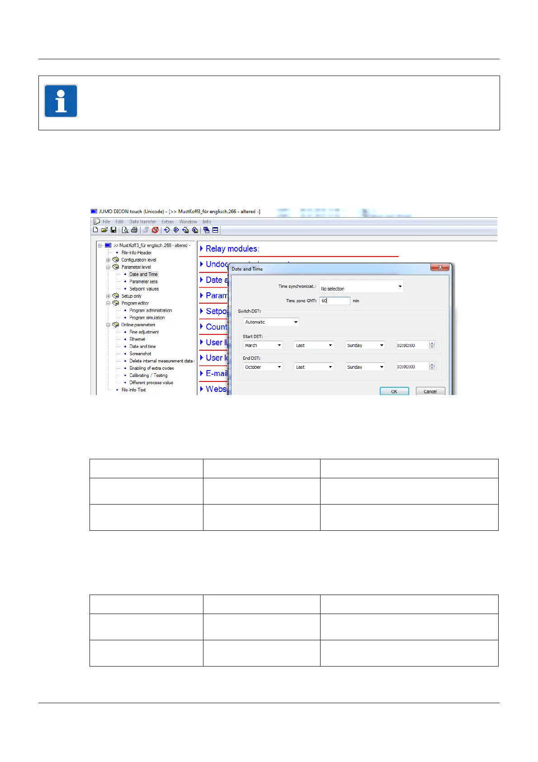Click the Setup only package icon
Image resolution: width=538 pixels, height=762 pixels.
coord(116,296)
